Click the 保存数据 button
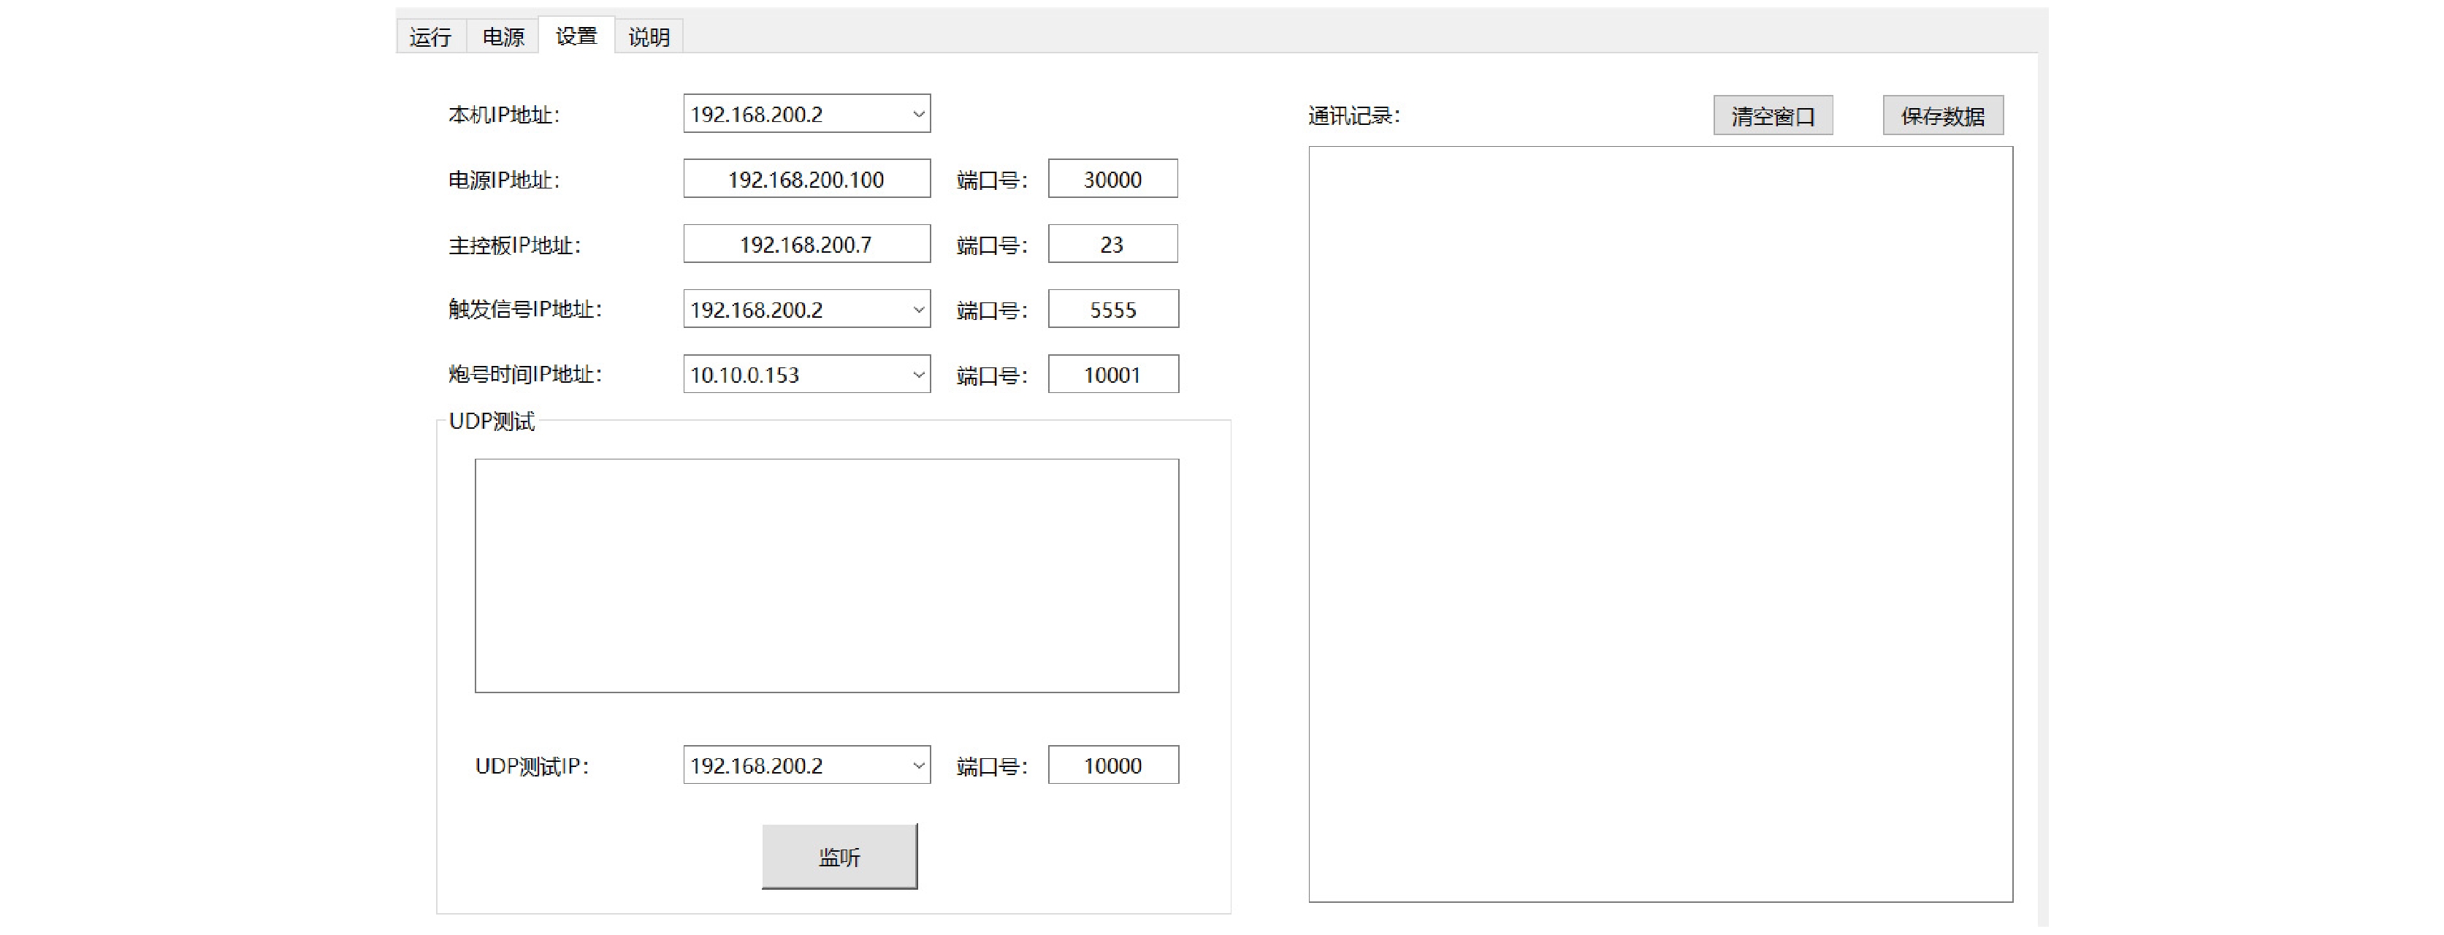2444x935 pixels. [x=1942, y=116]
